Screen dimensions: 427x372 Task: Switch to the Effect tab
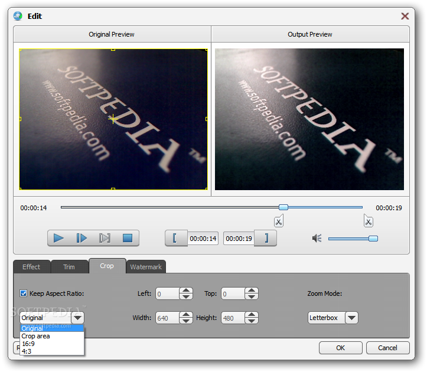tap(31, 267)
